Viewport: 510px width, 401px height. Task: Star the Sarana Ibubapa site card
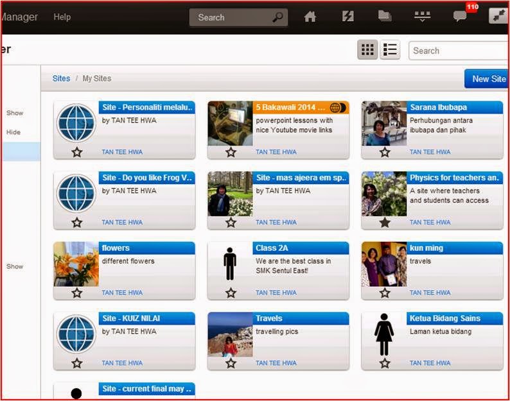click(x=385, y=152)
